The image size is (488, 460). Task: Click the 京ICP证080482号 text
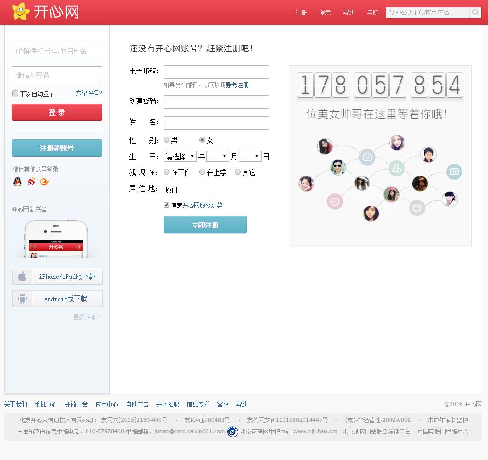click(x=207, y=420)
